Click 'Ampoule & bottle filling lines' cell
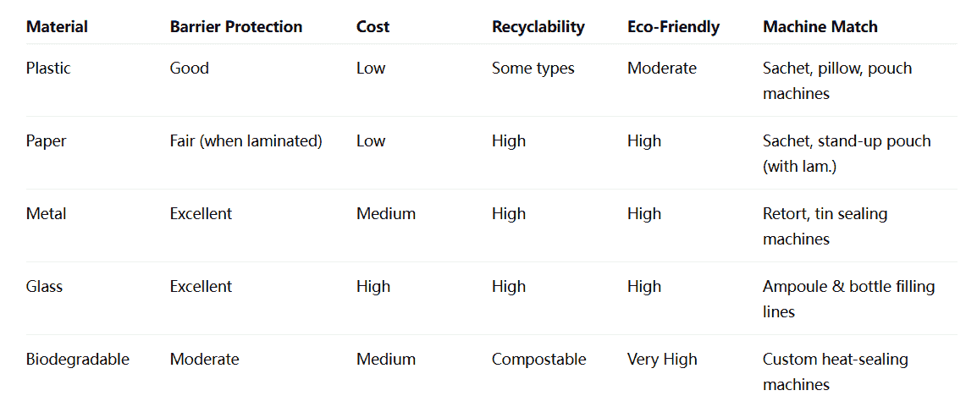This screenshot has height=418, width=977. pyautogui.click(x=849, y=299)
